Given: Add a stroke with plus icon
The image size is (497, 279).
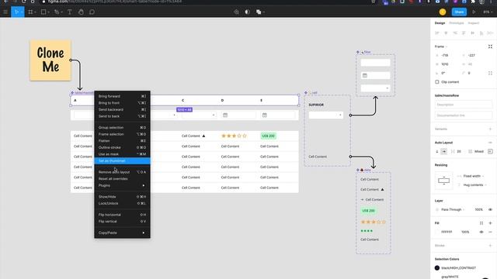Looking at the screenshot, I should click(x=490, y=246).
